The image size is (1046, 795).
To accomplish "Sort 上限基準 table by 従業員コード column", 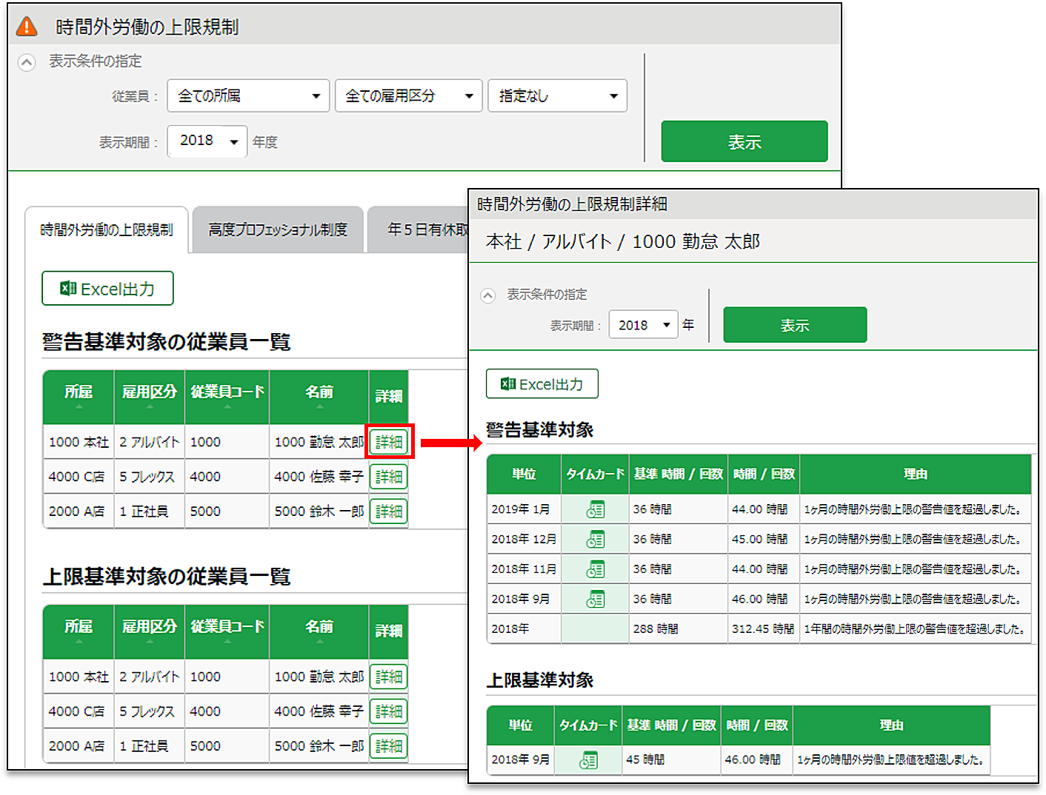I will pos(227,631).
